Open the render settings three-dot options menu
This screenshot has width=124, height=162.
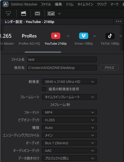[x=119, y=21]
